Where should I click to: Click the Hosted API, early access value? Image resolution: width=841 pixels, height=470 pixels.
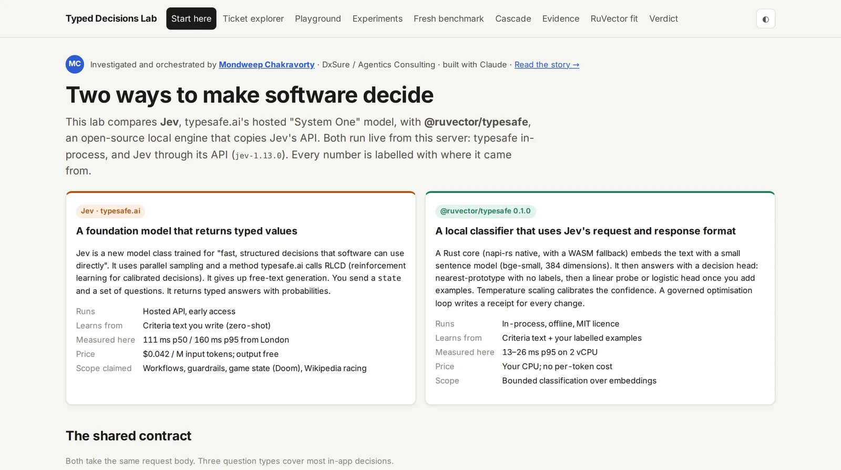[189, 311]
